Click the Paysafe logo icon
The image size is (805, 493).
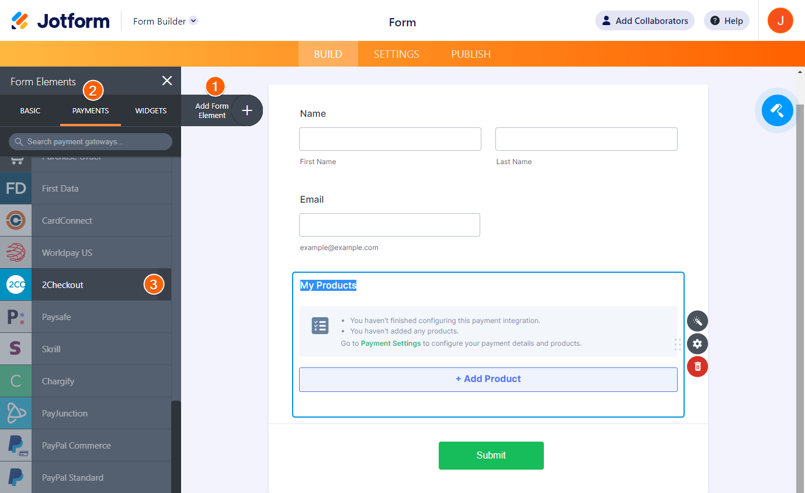tap(16, 317)
